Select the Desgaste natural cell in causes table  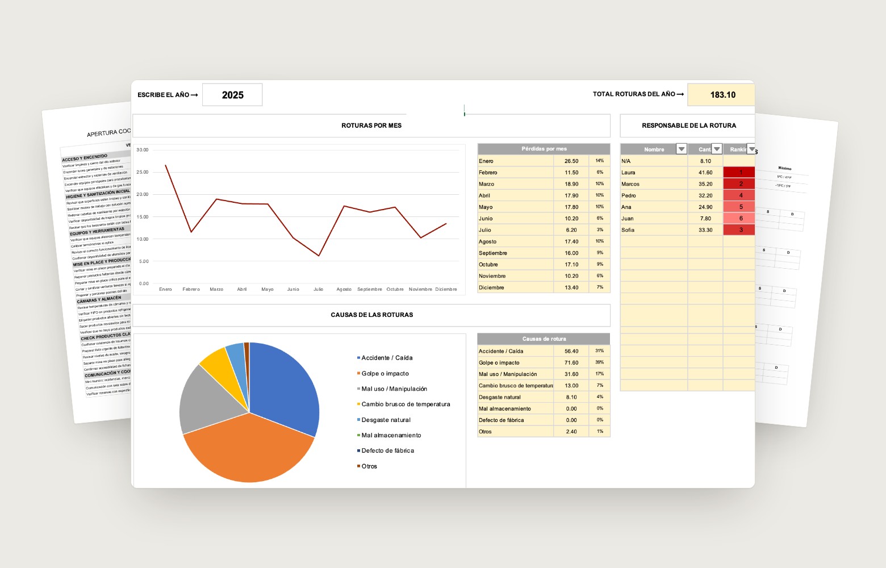coord(516,397)
